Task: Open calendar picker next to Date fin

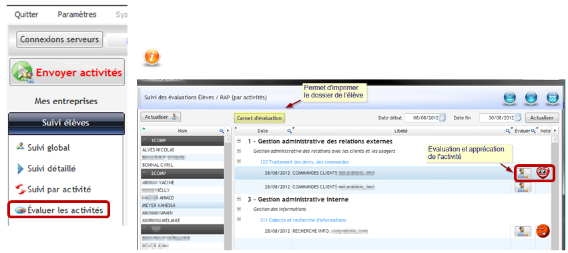Action: 518,117
